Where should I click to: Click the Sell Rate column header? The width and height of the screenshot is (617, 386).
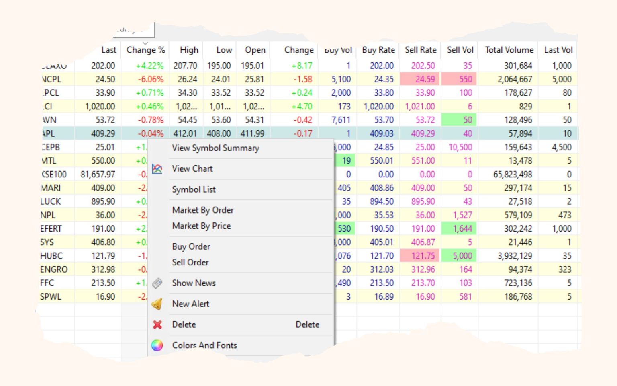click(x=420, y=50)
